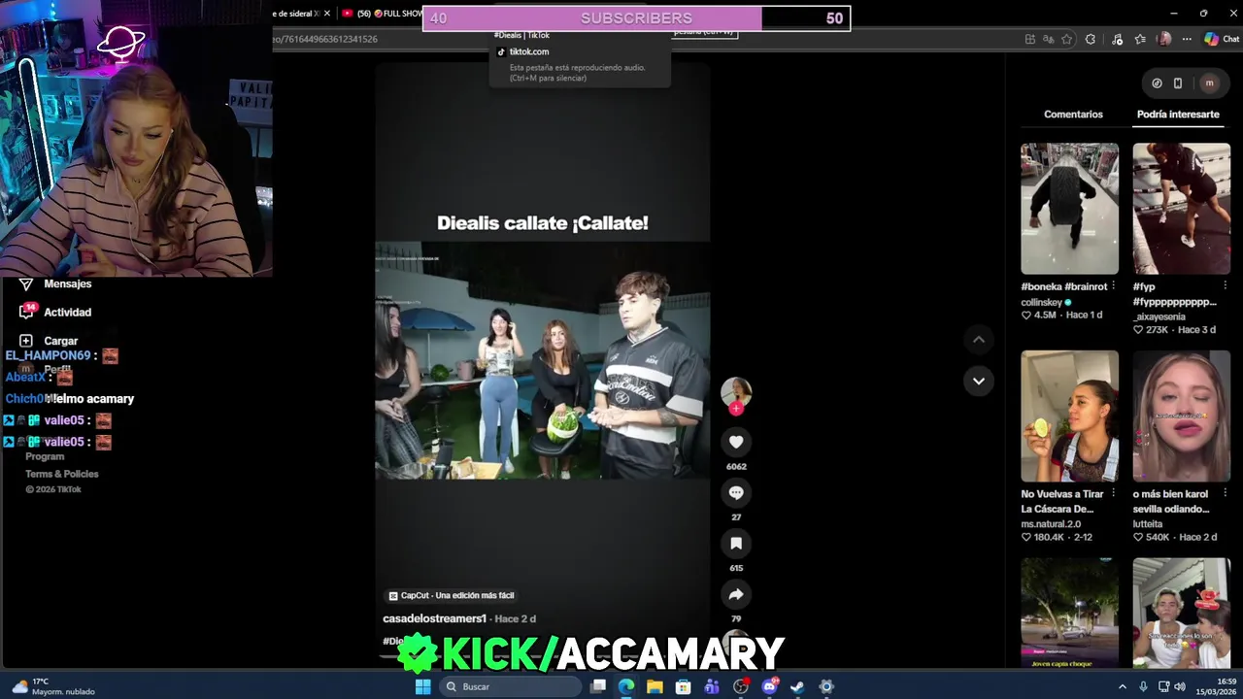Open the casadelostreamers1 creator avatar beside the video
The width and height of the screenshot is (1243, 699).
point(736,392)
